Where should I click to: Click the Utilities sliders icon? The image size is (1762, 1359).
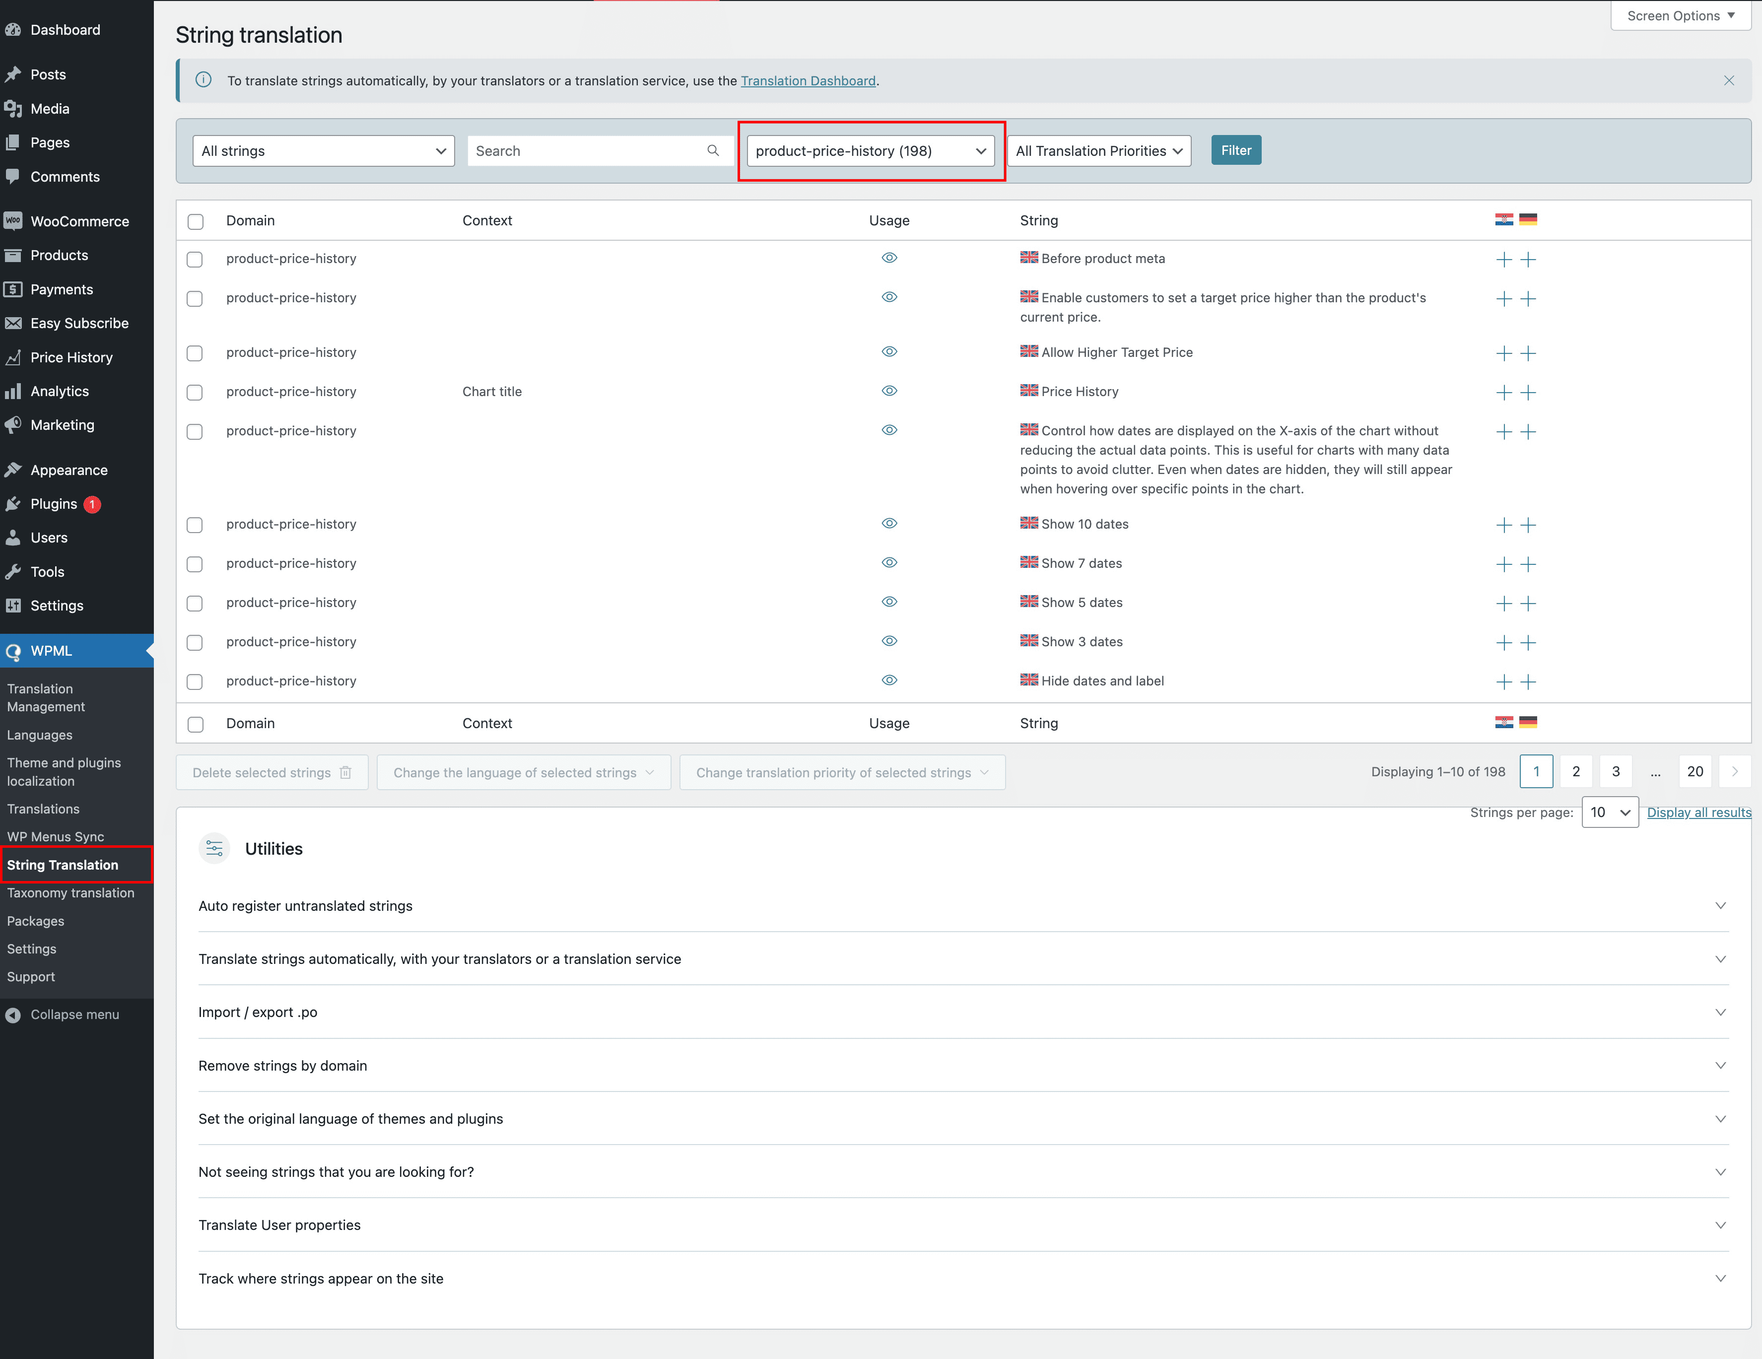[x=214, y=848]
